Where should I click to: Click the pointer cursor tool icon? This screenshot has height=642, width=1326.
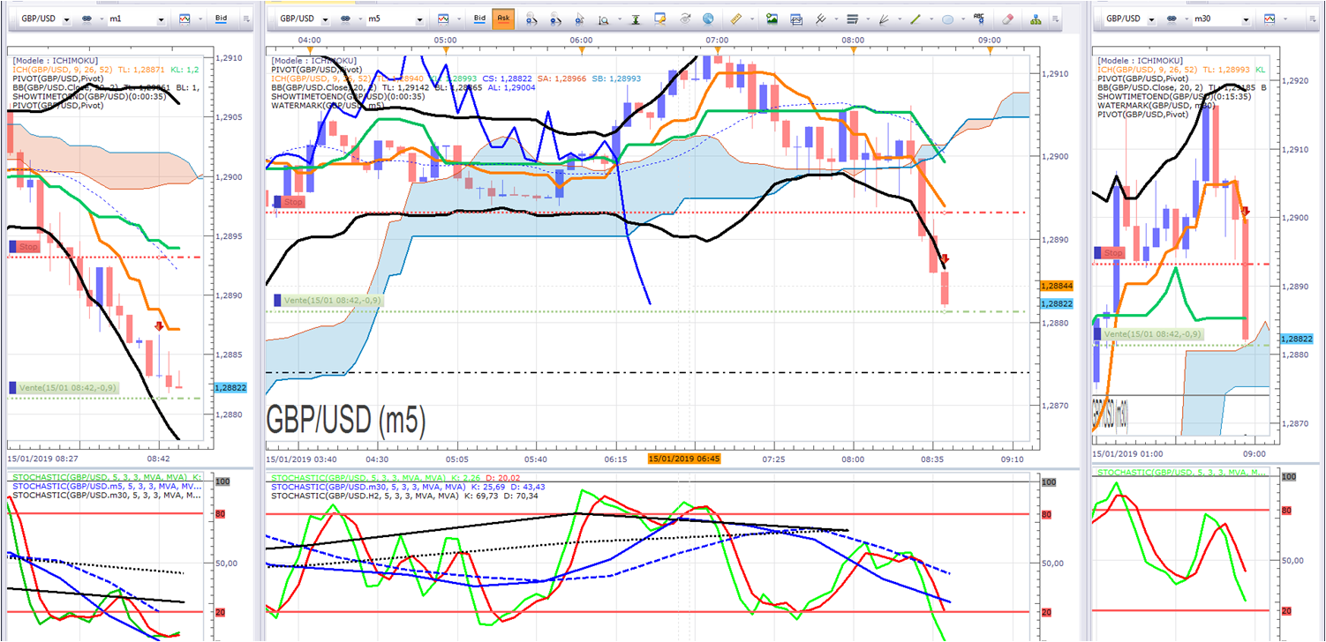point(579,19)
